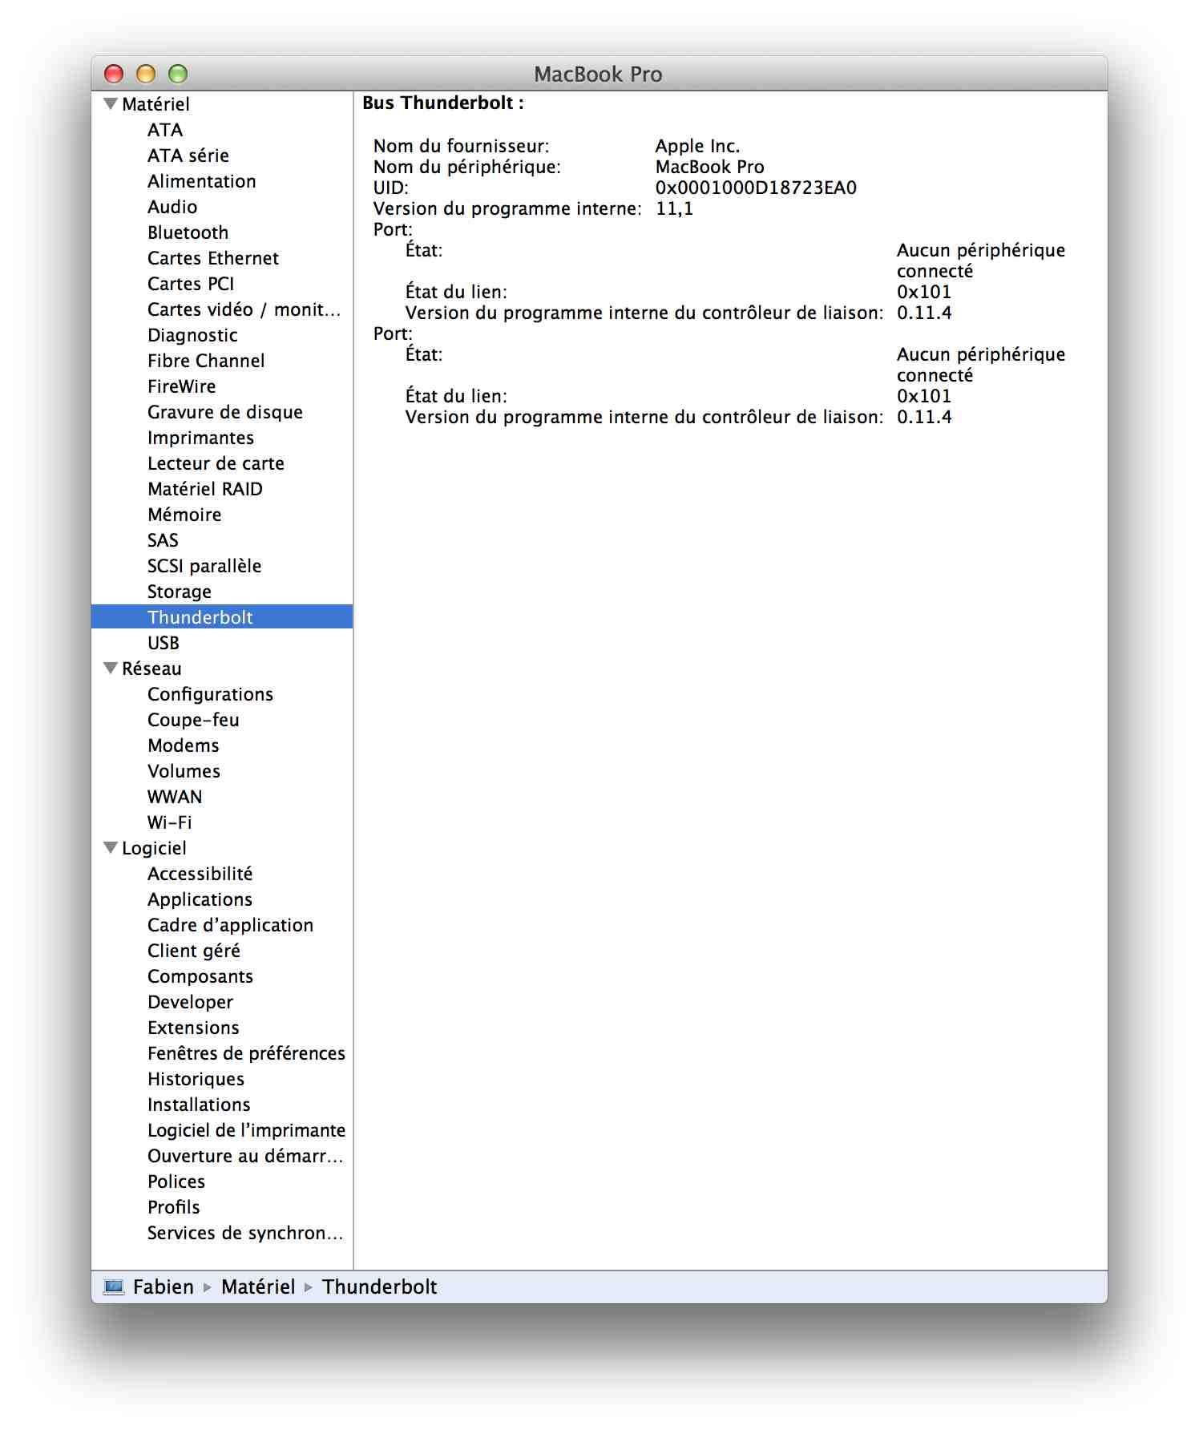Collapse the Logiciel disclosure triangle
Viewport: 1199px width, 1430px height.
point(111,848)
